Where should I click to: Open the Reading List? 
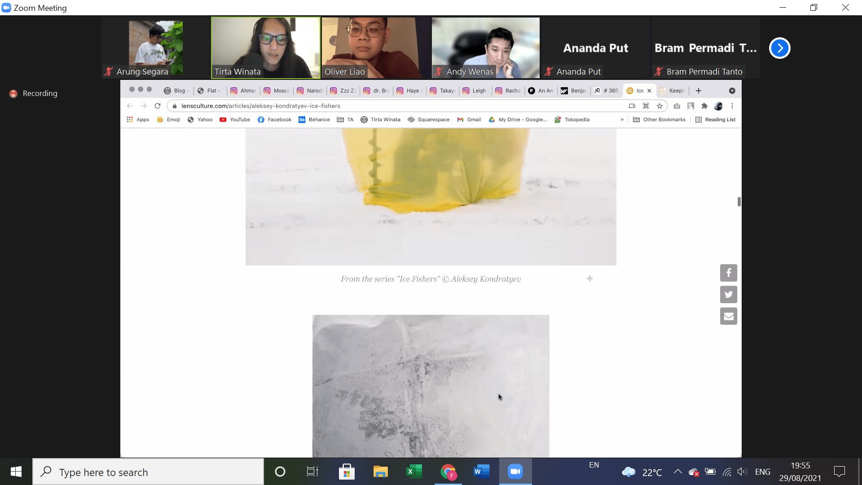click(716, 119)
